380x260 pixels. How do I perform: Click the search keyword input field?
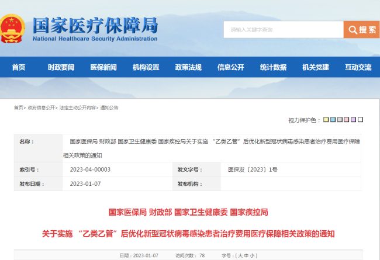click(284, 30)
